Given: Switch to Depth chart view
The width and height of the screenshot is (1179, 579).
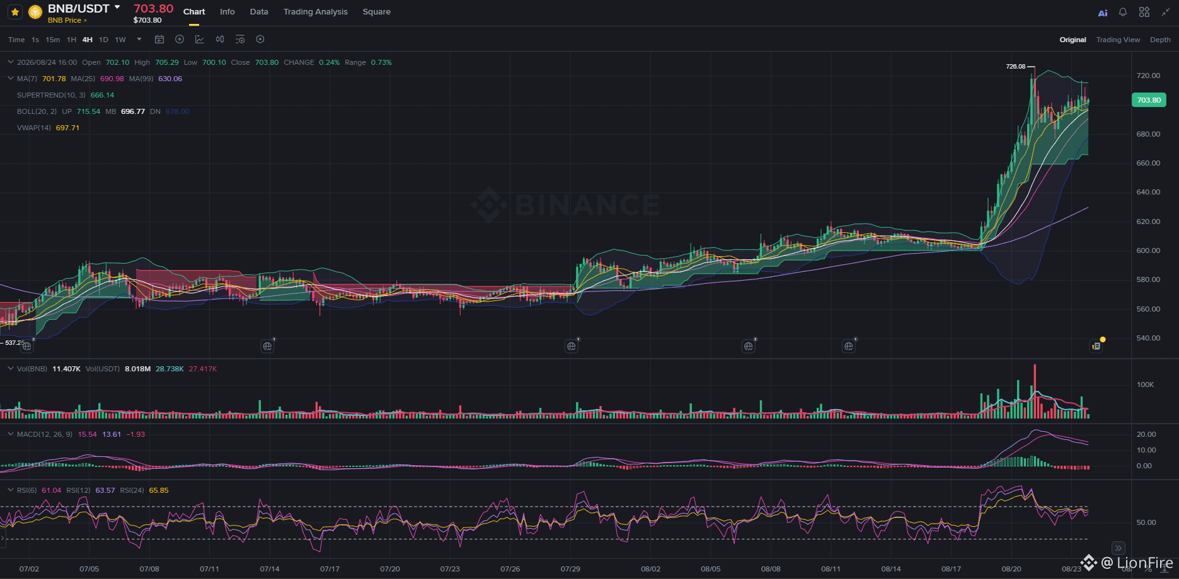Looking at the screenshot, I should 1160,40.
